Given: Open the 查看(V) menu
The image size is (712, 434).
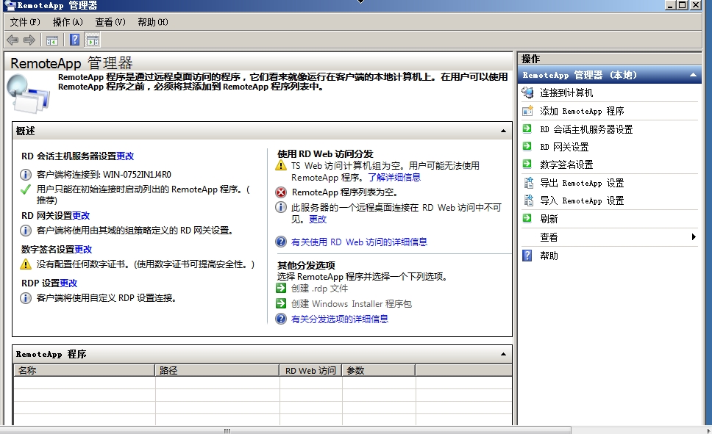Looking at the screenshot, I should 110,22.
